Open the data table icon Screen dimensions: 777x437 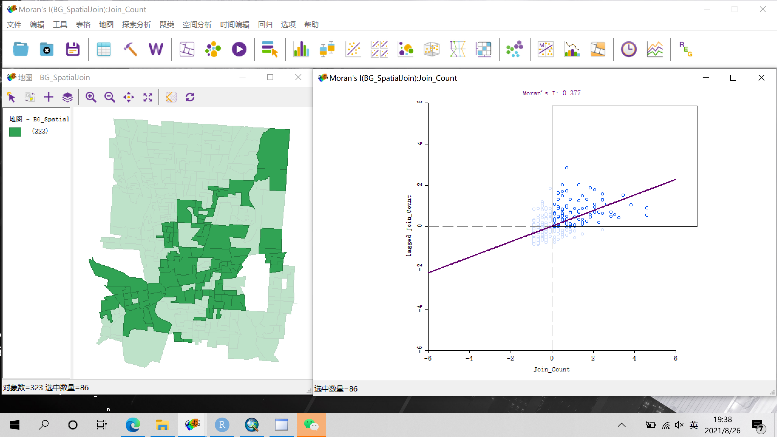pyautogui.click(x=103, y=49)
